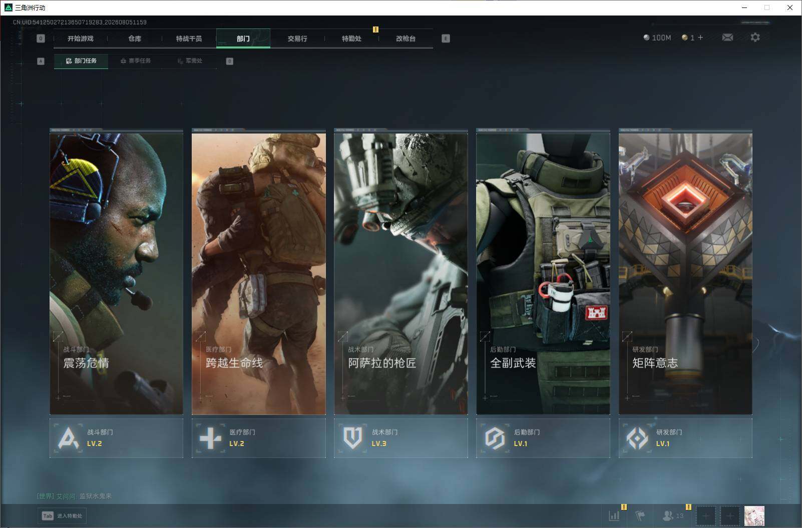Image resolution: width=802 pixels, height=528 pixels.
Task: Click the 战斗部门 emblem icon
Action: 68,438
